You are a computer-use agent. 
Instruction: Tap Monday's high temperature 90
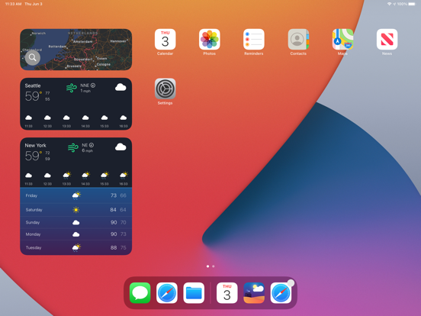pyautogui.click(x=114, y=234)
